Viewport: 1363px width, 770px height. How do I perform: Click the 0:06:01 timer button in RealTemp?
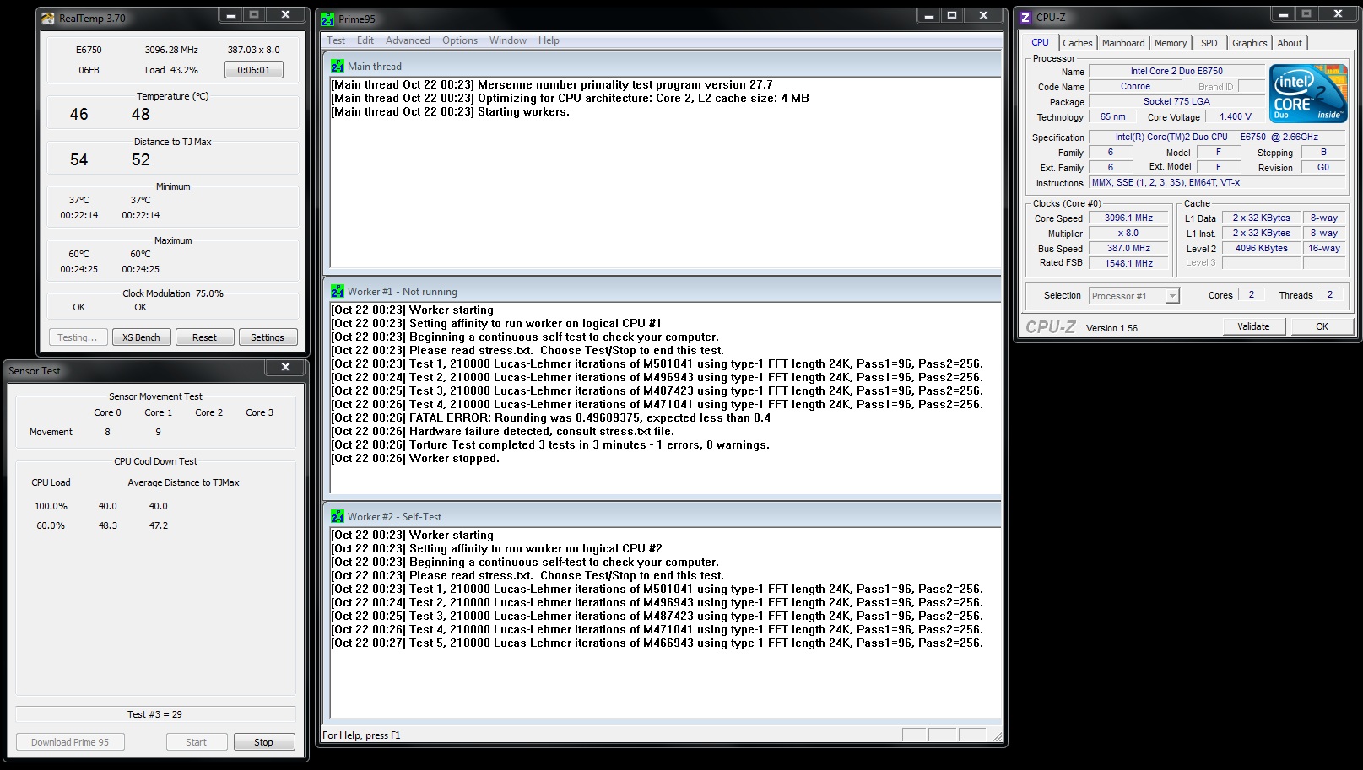point(254,70)
